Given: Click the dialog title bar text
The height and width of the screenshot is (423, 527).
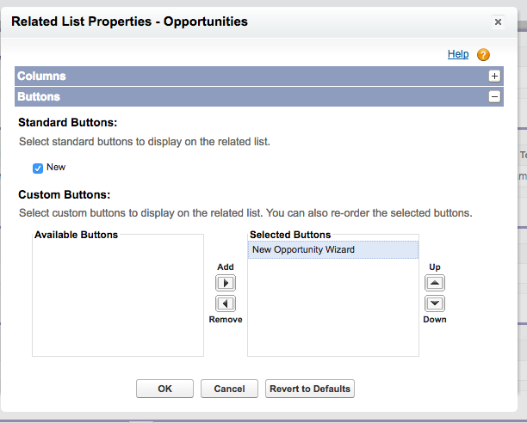Looking at the screenshot, I should [x=129, y=21].
